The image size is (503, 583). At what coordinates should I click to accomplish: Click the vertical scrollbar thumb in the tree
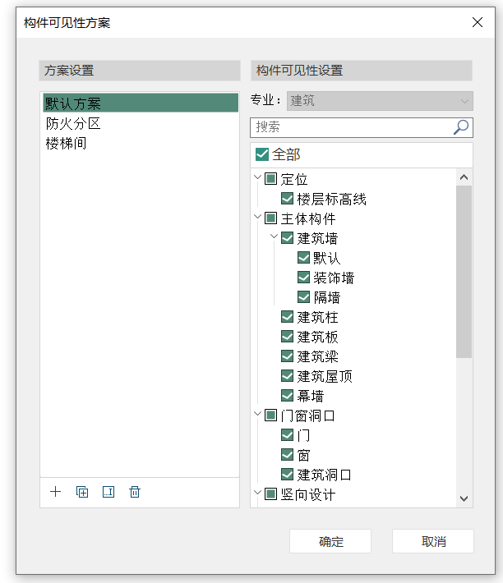click(x=464, y=271)
